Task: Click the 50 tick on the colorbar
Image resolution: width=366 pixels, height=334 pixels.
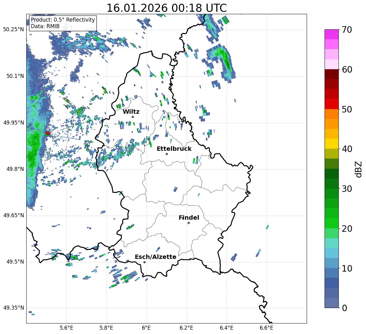Action: 347,109
